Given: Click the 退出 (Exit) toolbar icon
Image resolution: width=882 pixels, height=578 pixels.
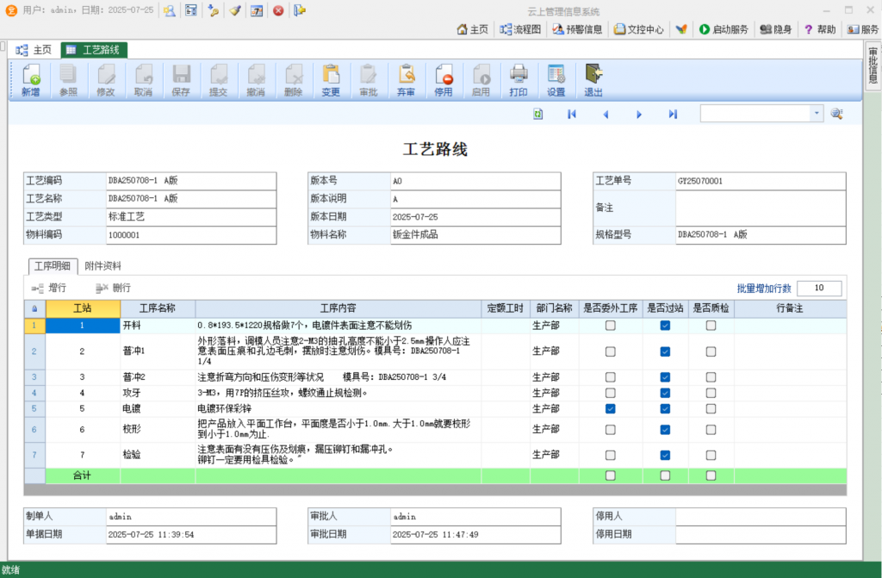Looking at the screenshot, I should [x=593, y=80].
